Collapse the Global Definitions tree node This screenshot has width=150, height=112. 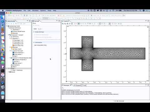pyautogui.click(x=8, y=28)
